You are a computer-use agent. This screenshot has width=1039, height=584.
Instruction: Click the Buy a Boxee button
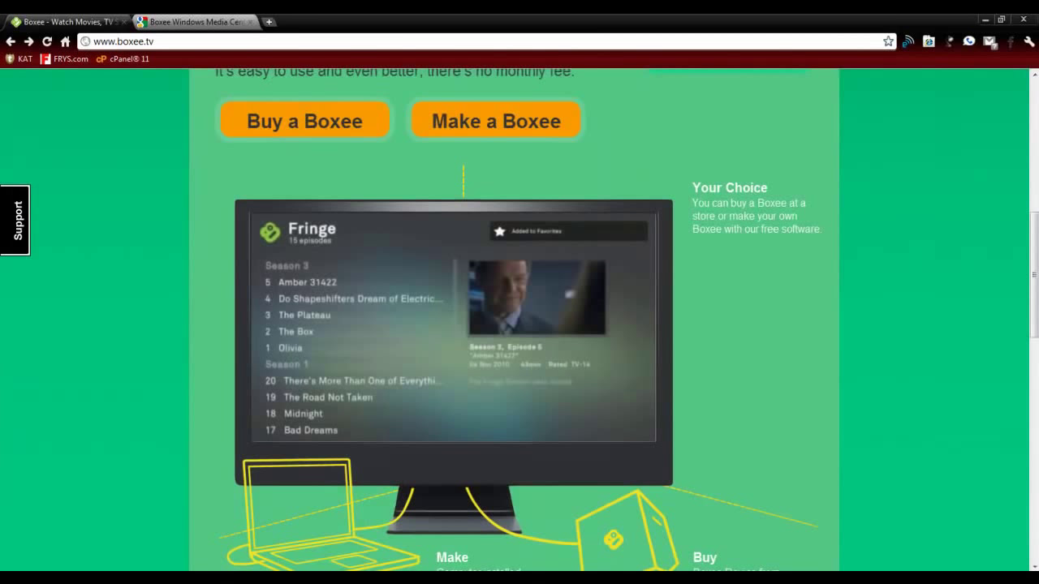coord(304,121)
